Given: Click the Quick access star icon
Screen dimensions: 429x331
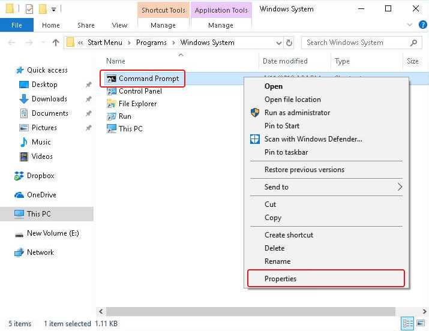Looking at the screenshot, I should click(20, 70).
